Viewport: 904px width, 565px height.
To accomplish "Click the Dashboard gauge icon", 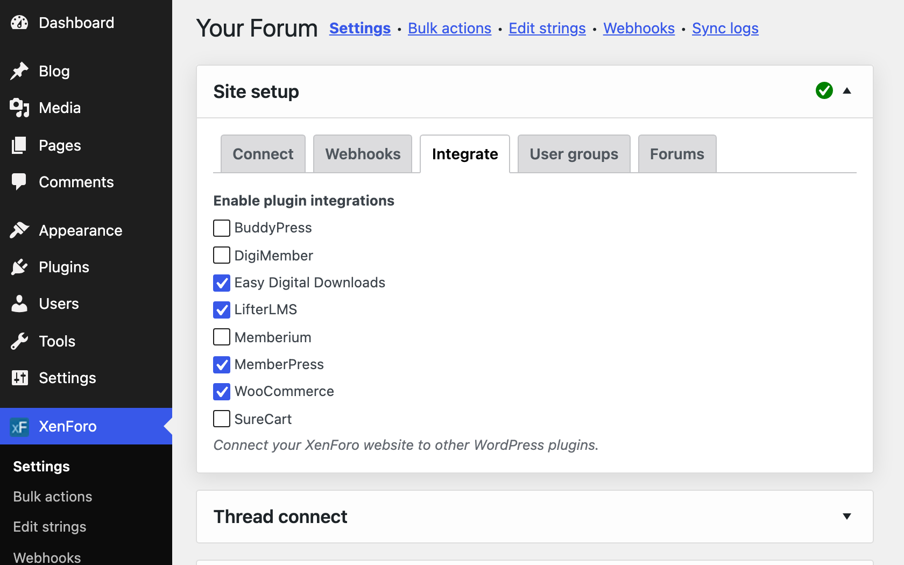I will pyautogui.click(x=19, y=23).
